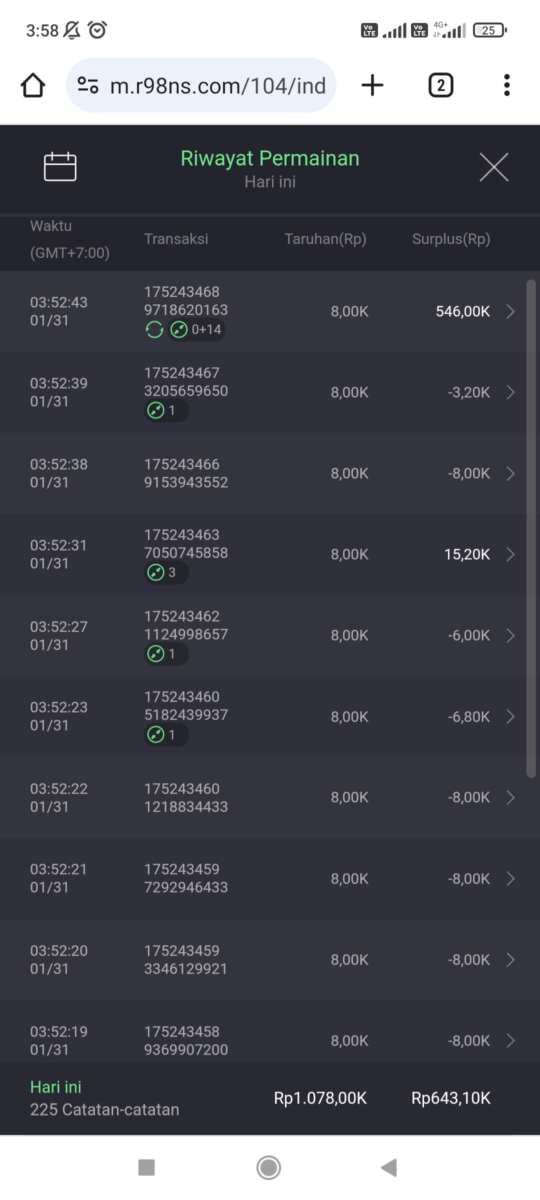Image resolution: width=540 pixels, height=1200 pixels.
Task: Tap the site settings icon in address bar
Action: (88, 85)
